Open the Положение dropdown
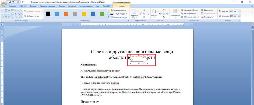The width and height of the screenshot is (254, 105). [x=175, y=14]
